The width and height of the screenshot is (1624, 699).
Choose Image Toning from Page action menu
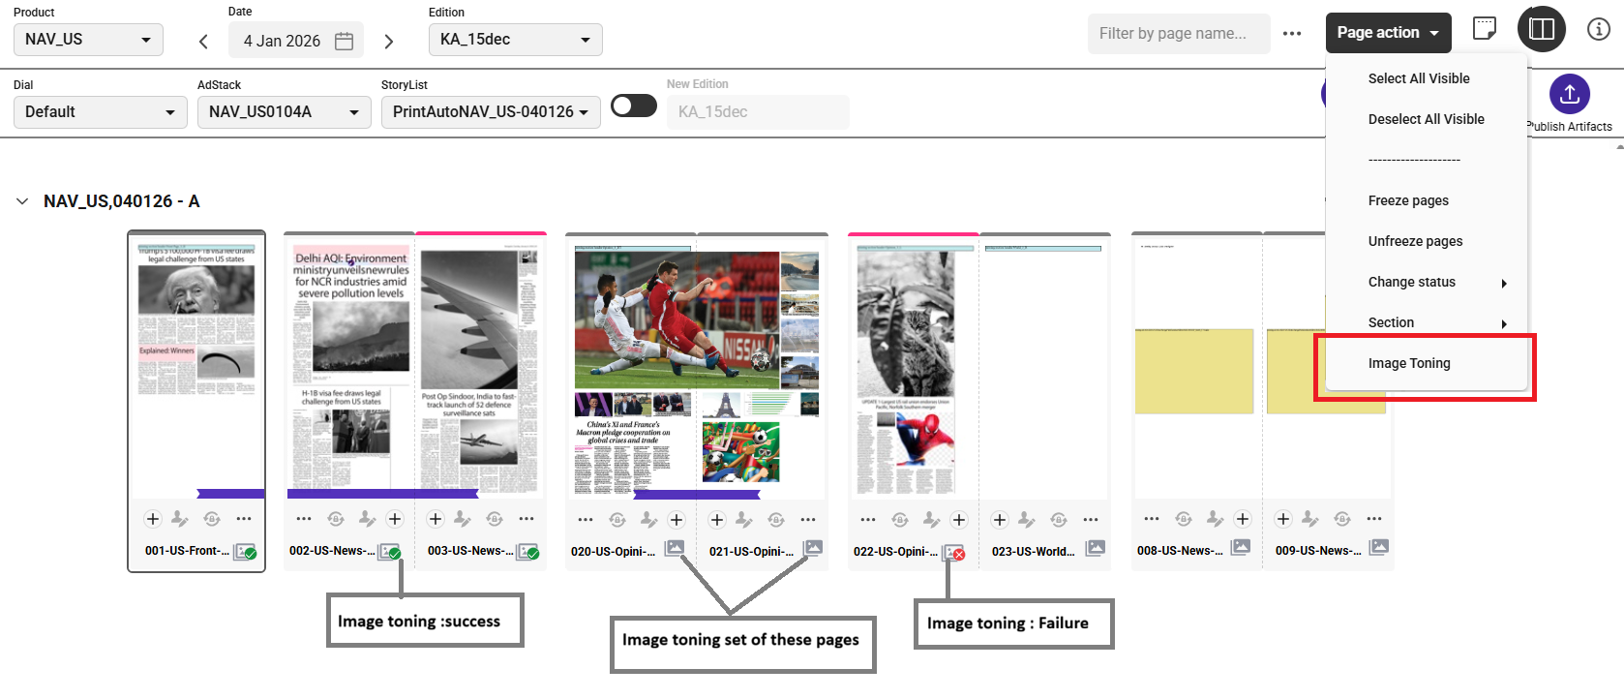1408,363
